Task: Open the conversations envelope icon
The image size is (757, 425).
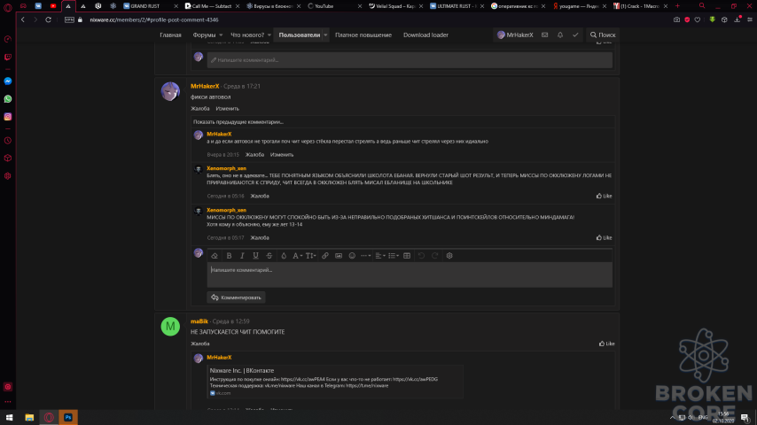Action: pos(544,35)
